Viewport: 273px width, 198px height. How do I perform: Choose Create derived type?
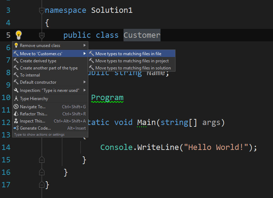pos(50,61)
